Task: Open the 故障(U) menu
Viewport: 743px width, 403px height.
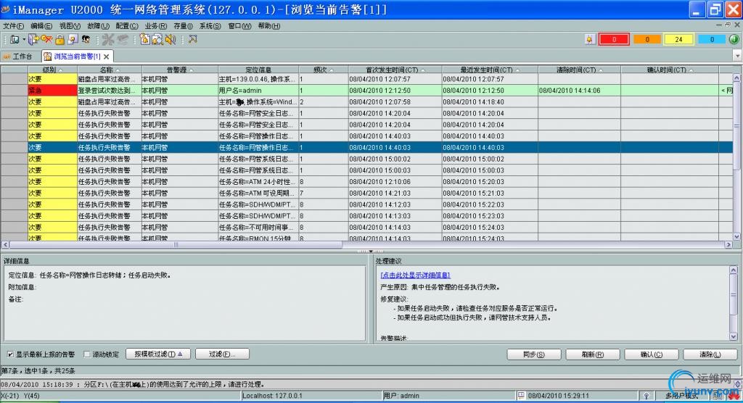Action: [x=98, y=26]
